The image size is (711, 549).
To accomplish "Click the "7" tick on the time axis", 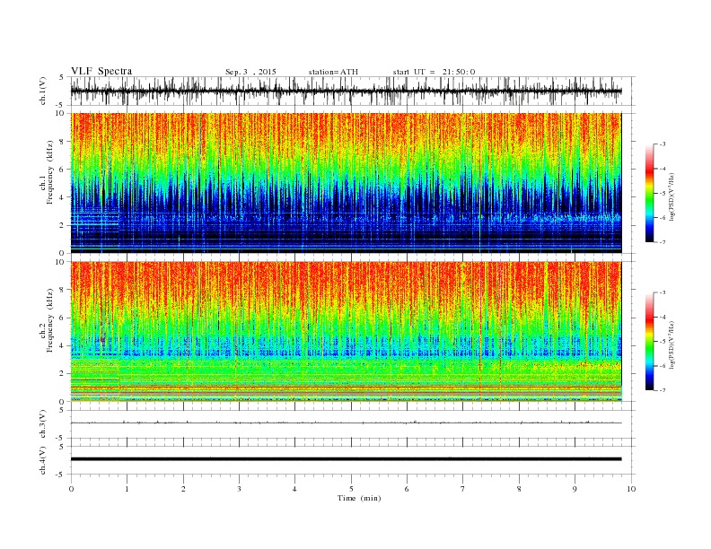I will (x=463, y=489).
